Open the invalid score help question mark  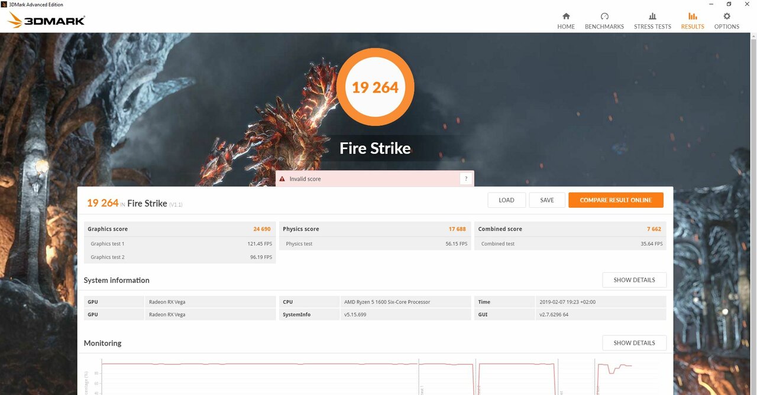coord(466,179)
